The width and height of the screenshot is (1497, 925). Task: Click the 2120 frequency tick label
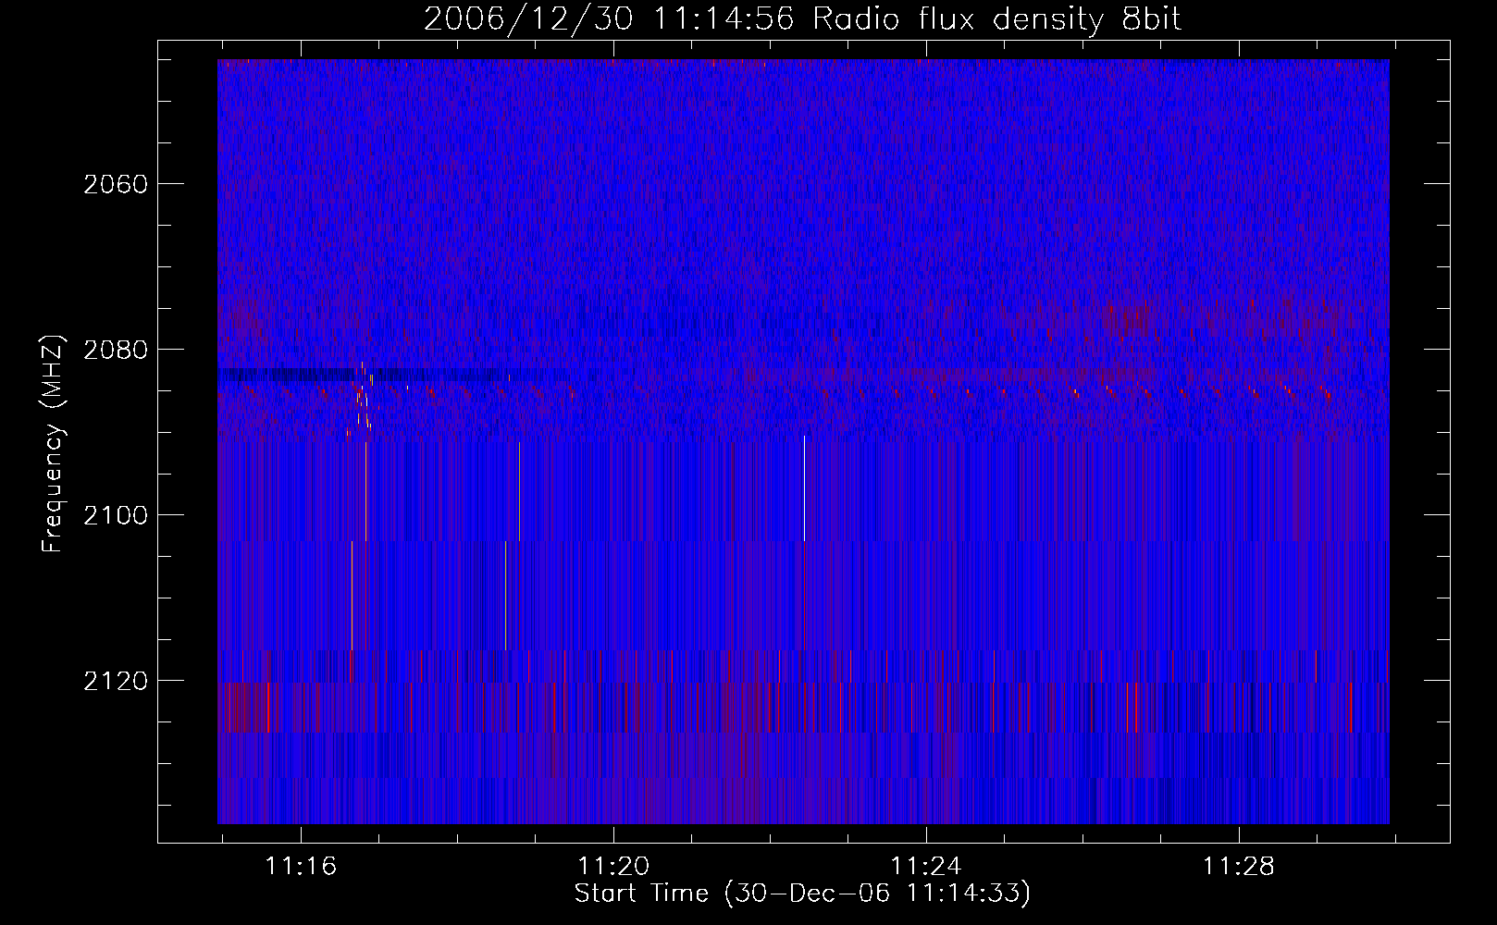coord(116,681)
